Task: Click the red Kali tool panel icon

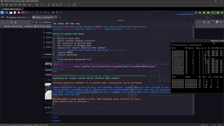Action: tap(23, 13)
